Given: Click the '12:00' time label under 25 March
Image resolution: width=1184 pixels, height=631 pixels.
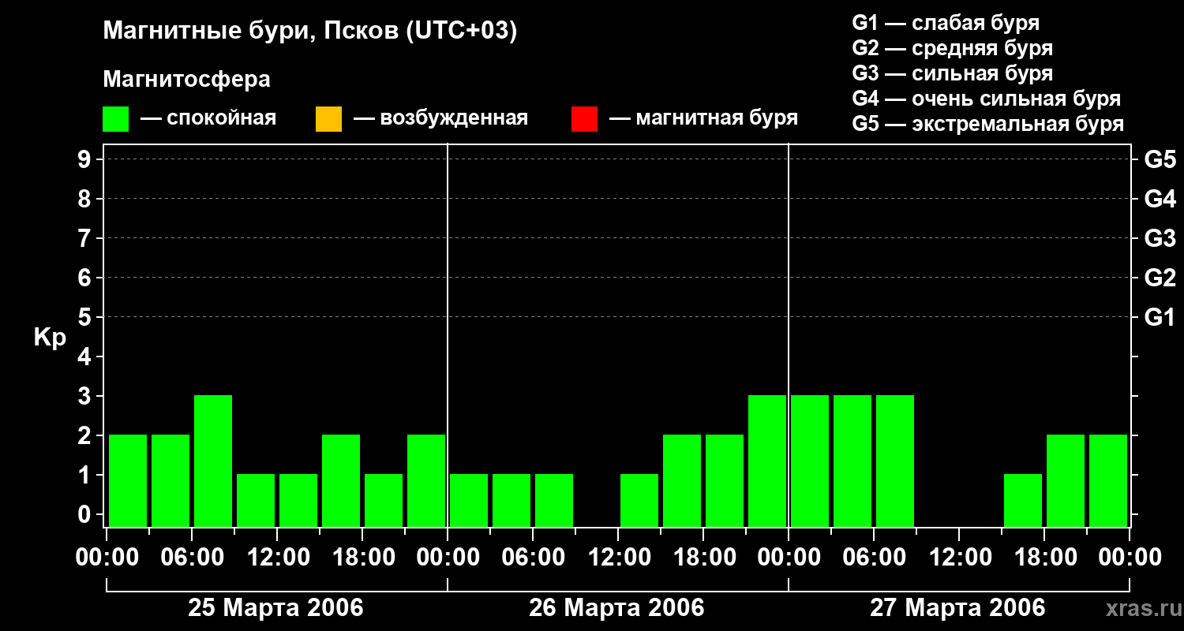Looking at the screenshot, I should tap(277, 558).
